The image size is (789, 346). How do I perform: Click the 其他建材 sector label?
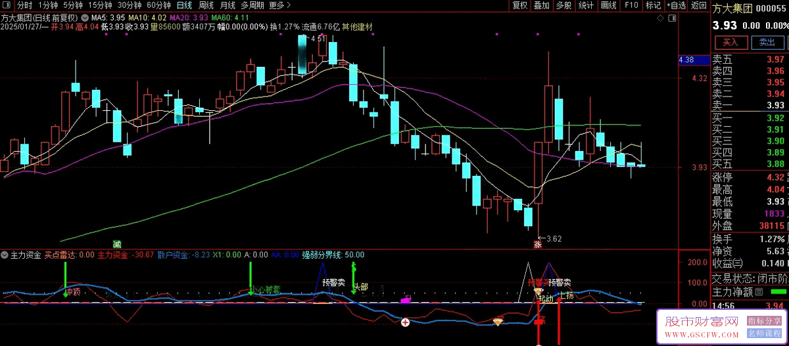coord(357,27)
